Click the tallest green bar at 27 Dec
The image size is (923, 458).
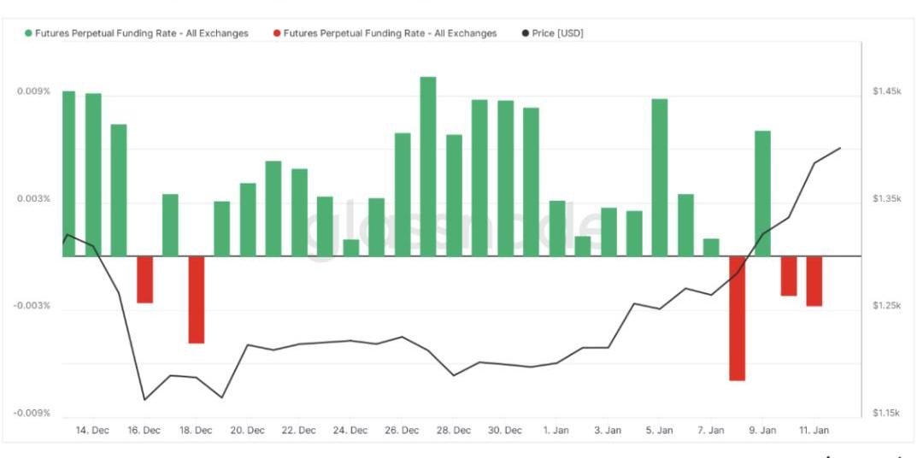[428, 166]
